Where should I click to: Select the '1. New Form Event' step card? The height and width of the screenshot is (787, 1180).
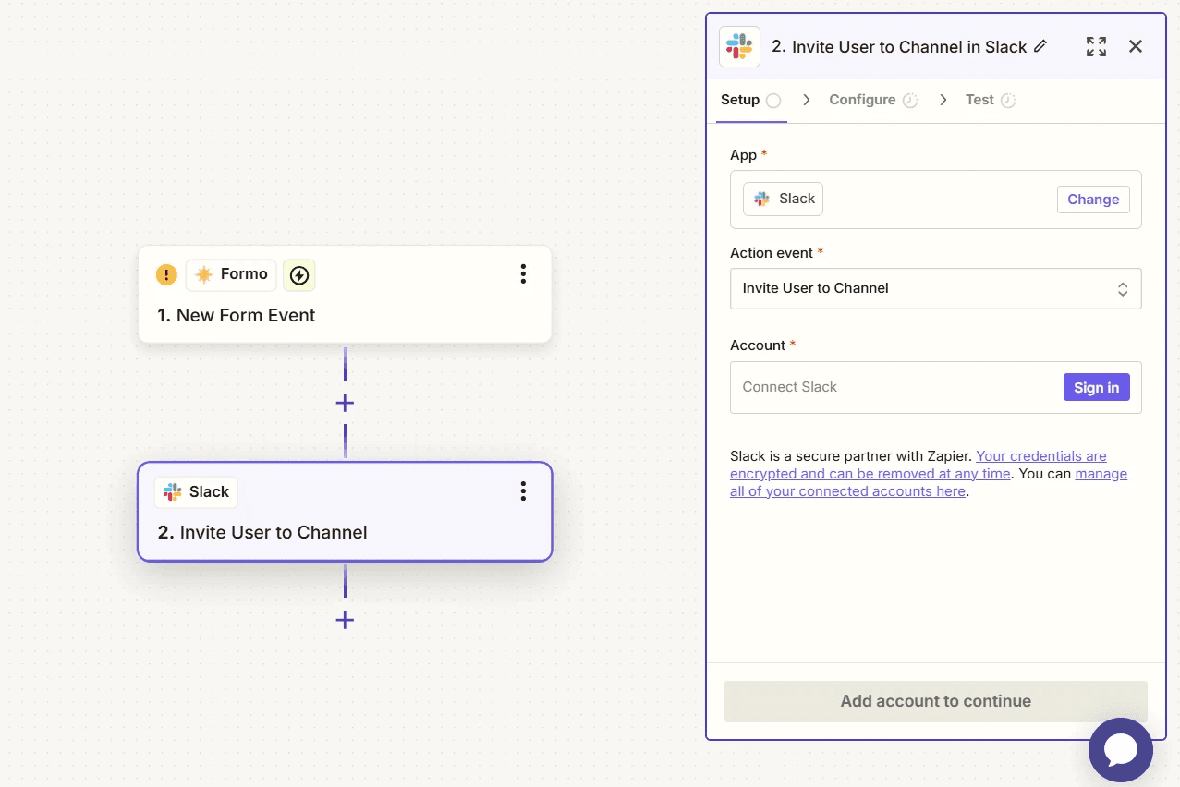click(345, 295)
